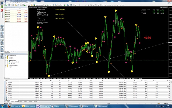
Task: Select the horizontal line drawing tool
Action: point(83,5)
